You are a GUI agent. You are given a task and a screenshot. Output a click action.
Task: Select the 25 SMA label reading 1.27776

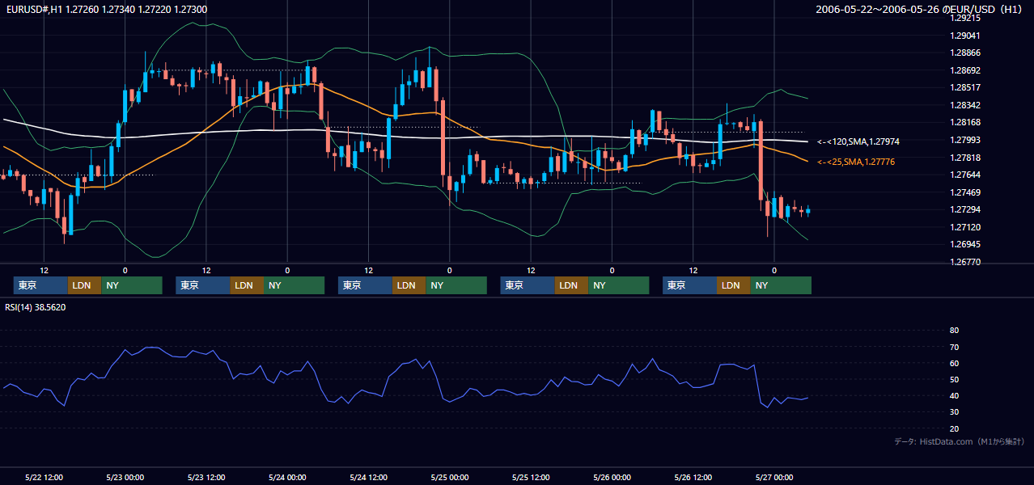tap(857, 162)
